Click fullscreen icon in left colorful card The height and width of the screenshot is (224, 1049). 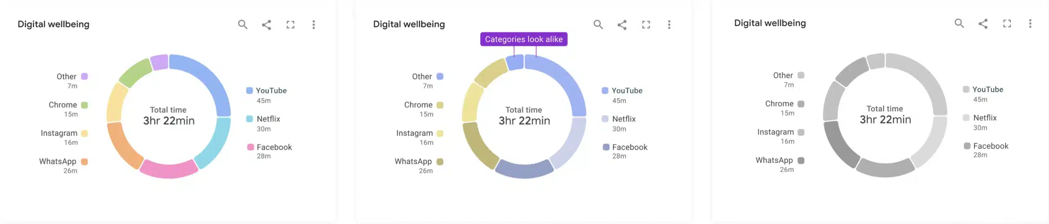click(x=291, y=25)
